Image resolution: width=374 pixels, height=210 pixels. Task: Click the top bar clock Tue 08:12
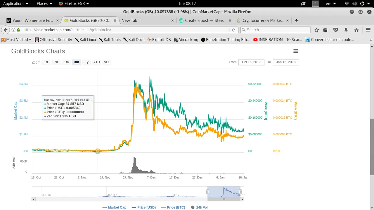pyautogui.click(x=187, y=3)
